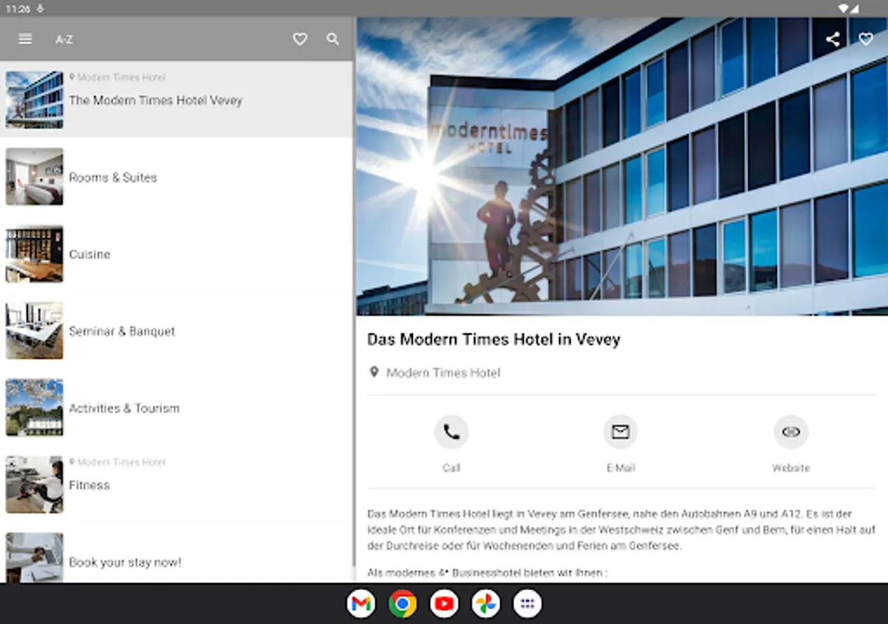The image size is (888, 624).
Task: Share this hotel page
Action: click(x=832, y=40)
